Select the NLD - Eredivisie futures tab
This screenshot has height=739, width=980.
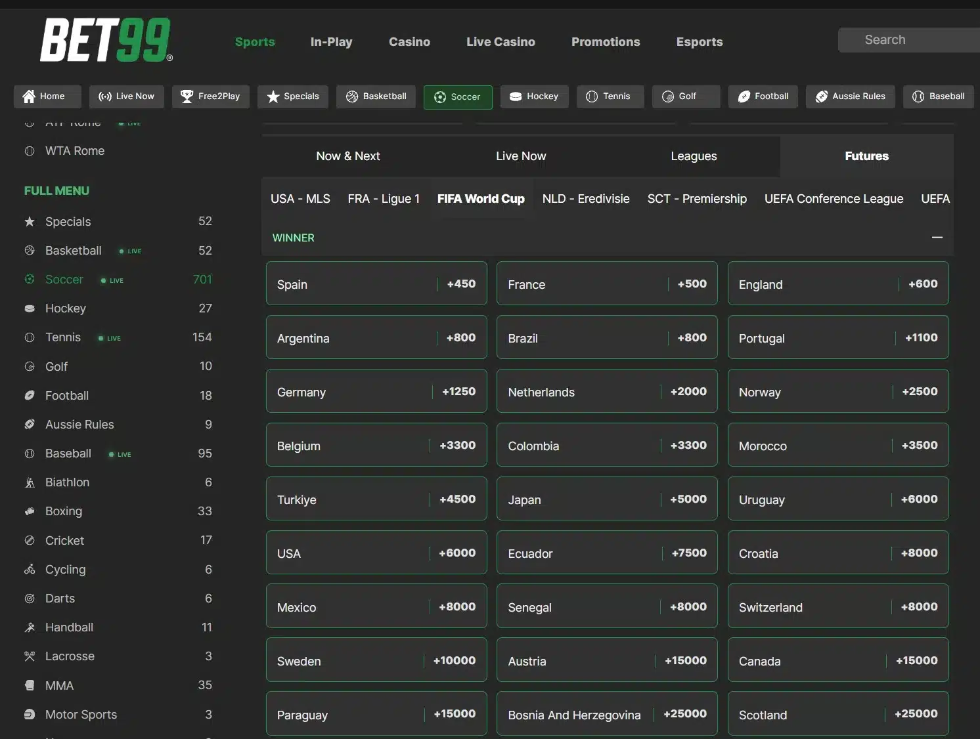click(586, 199)
